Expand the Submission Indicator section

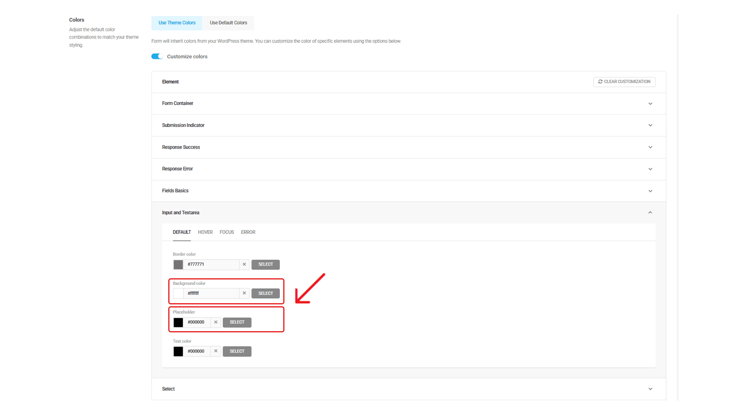650,125
